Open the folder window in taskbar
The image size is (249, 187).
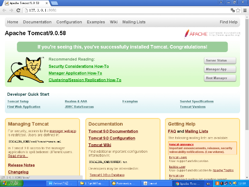tap(93, 183)
